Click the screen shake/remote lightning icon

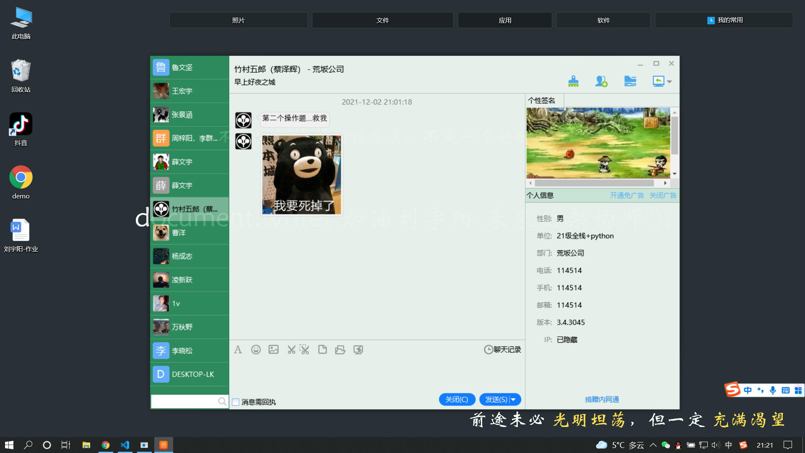(x=358, y=349)
